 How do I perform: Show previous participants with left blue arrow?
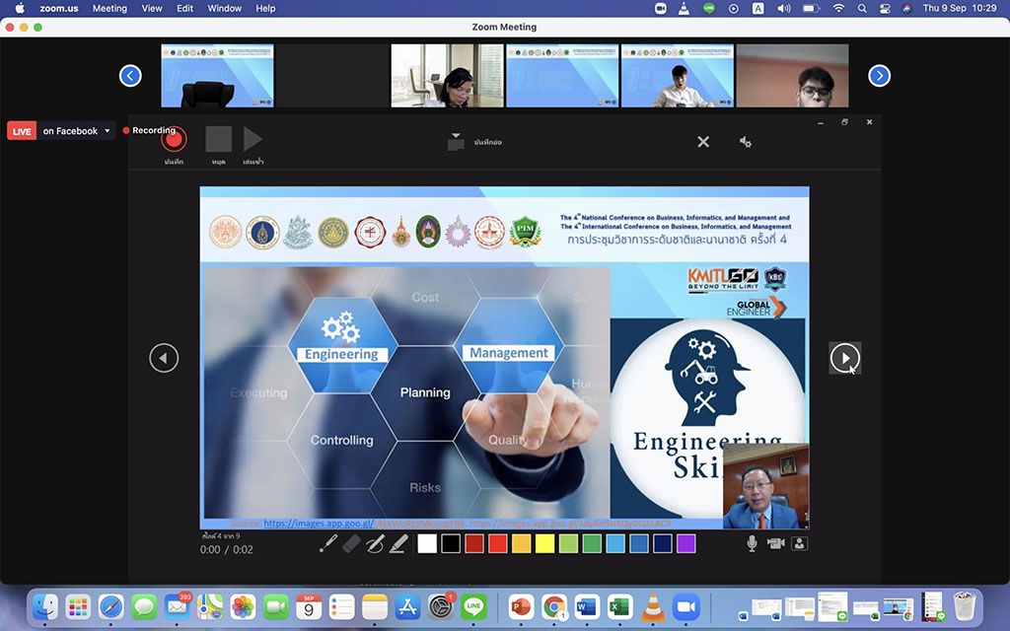tap(130, 76)
